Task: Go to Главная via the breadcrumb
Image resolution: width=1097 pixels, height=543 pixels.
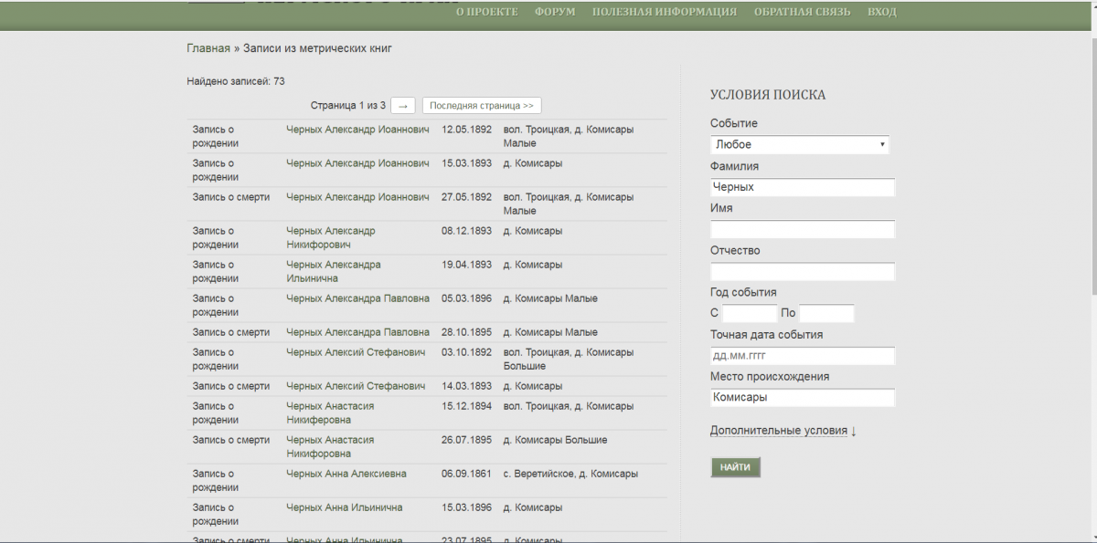Action: 208,48
